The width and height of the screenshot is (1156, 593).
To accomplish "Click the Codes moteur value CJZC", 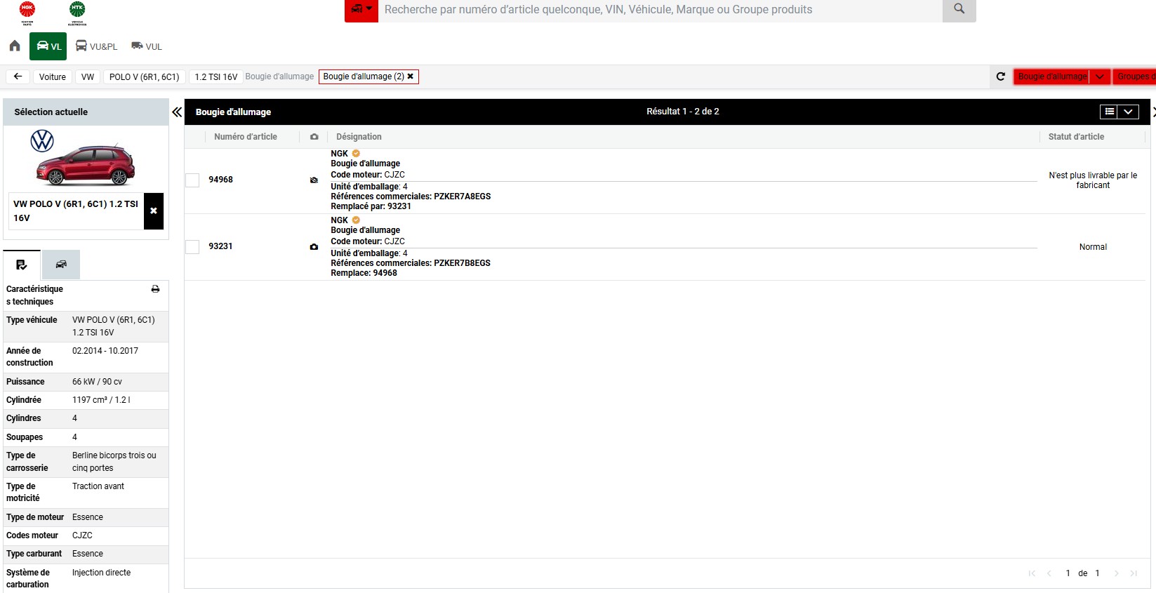I will (x=82, y=535).
